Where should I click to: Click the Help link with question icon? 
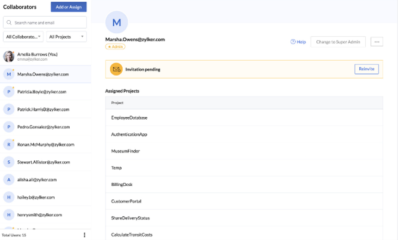click(x=298, y=42)
